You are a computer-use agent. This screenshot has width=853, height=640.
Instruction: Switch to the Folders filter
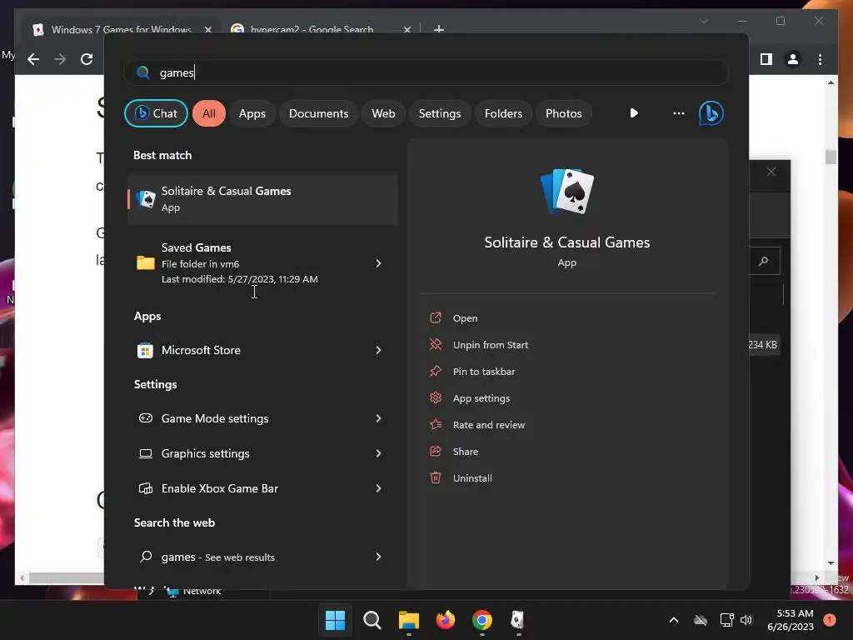[x=503, y=113]
